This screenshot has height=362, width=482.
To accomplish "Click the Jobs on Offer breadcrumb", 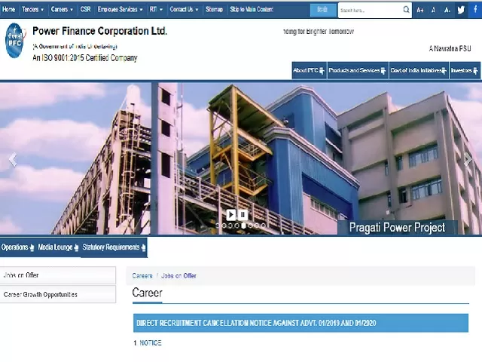I will pyautogui.click(x=178, y=276).
